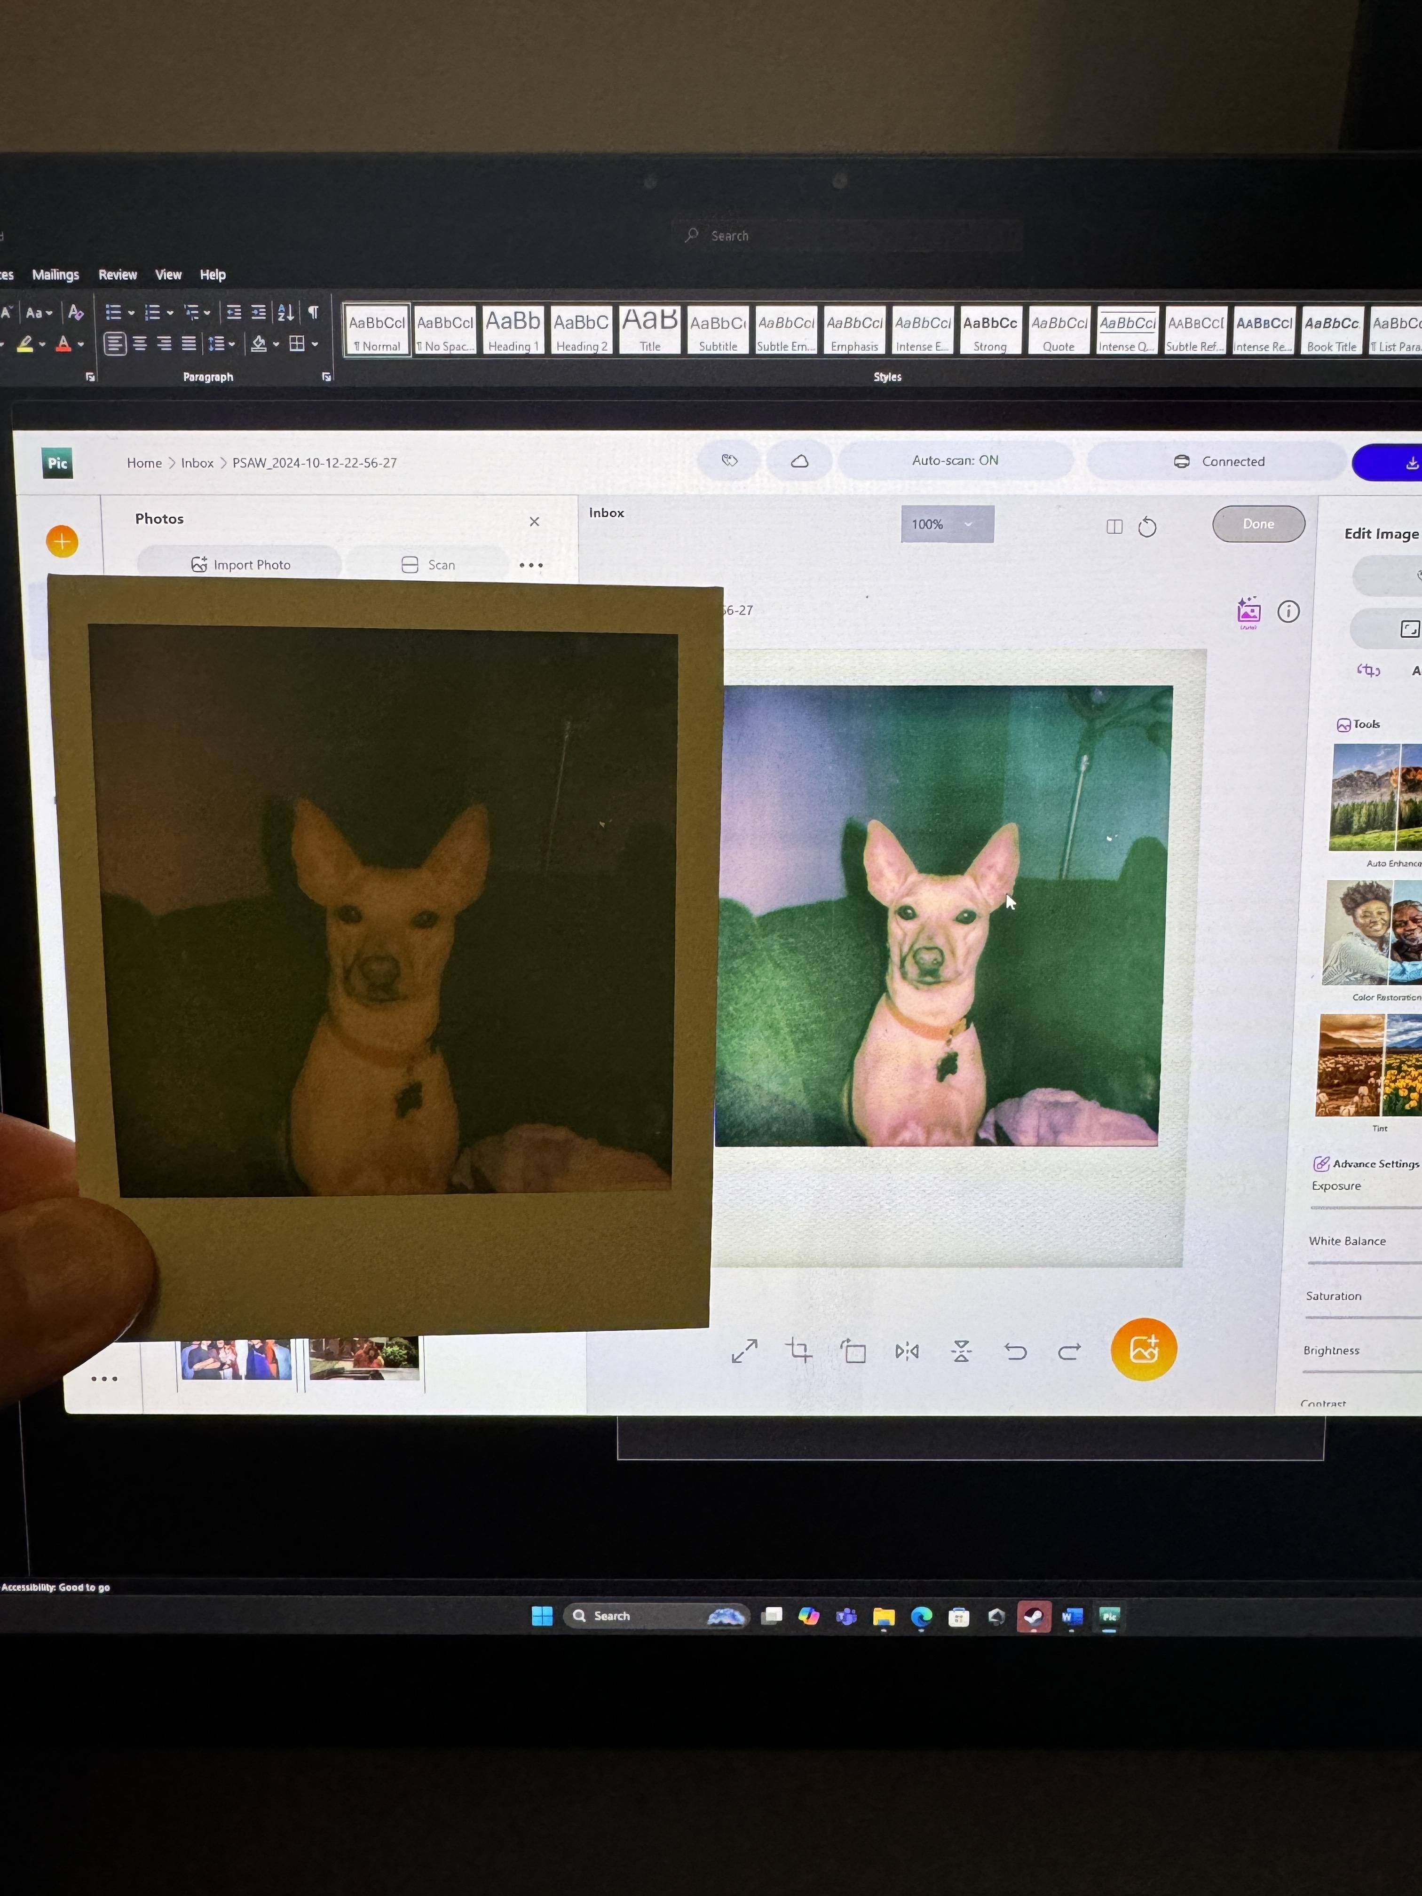Click the flip vertical icon
The width and height of the screenshot is (1422, 1896).
click(961, 1352)
